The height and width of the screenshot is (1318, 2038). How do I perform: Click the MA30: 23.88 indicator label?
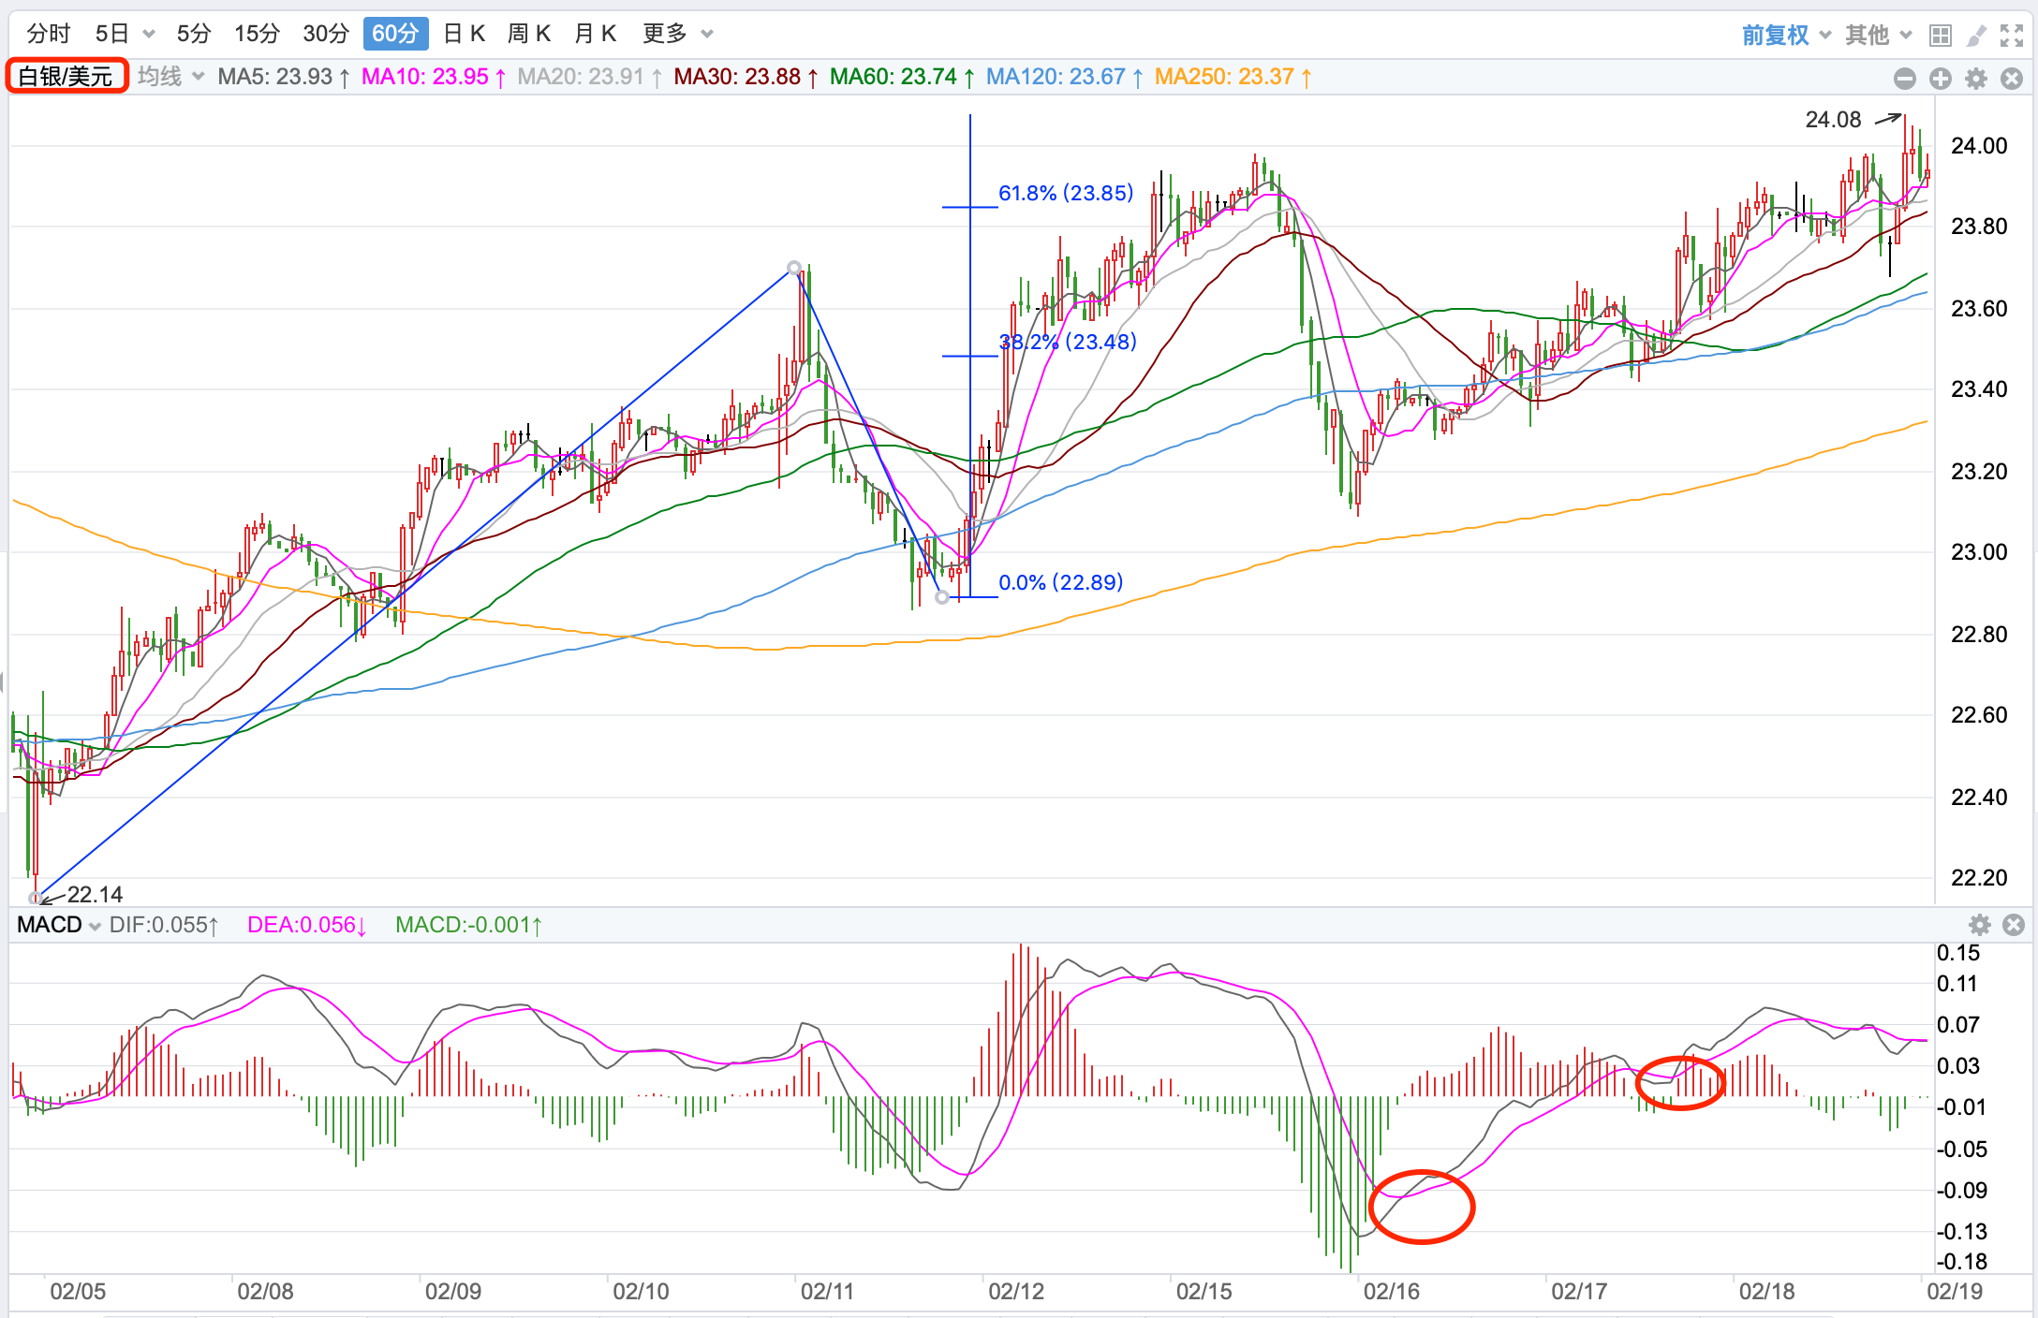(x=746, y=77)
